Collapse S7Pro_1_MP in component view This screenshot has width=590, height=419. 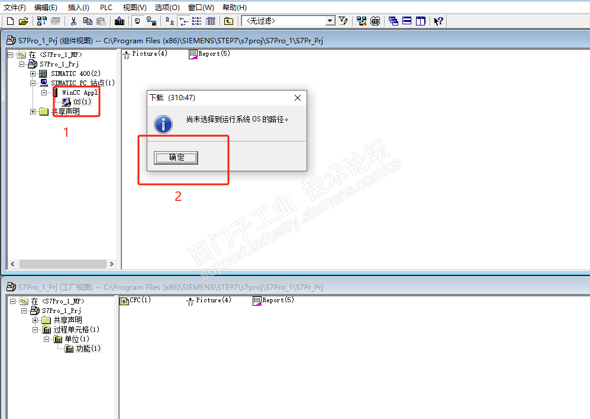(11, 55)
